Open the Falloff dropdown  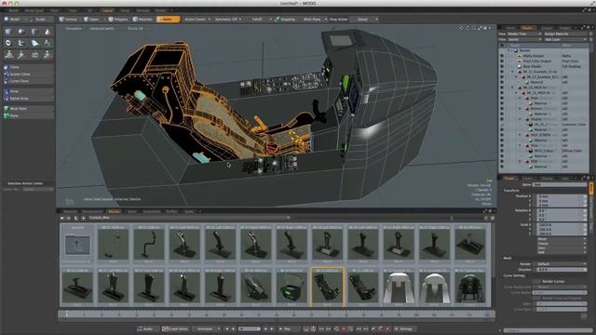click(x=260, y=19)
